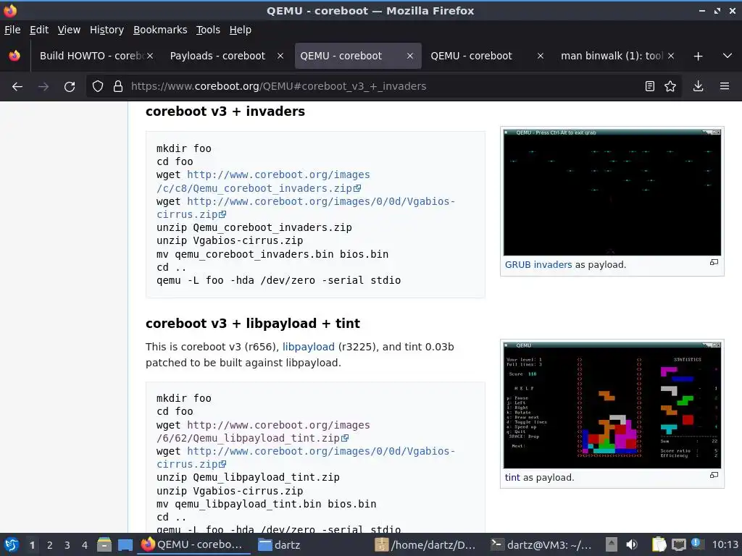Open Qemu_libpayload_tint.zip download link

(263, 431)
